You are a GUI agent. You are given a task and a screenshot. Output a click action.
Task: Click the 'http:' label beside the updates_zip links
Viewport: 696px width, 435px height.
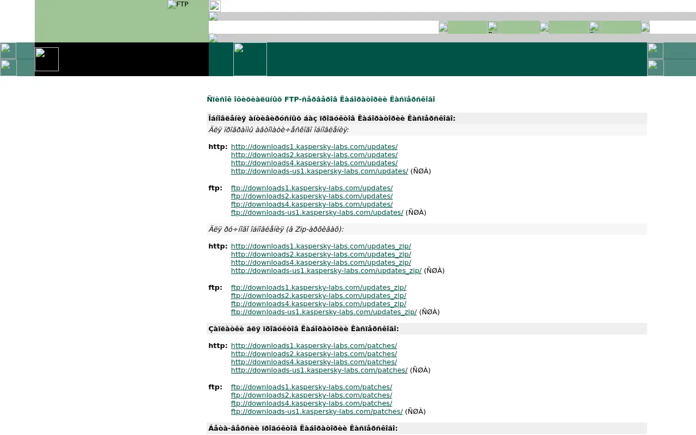(218, 246)
